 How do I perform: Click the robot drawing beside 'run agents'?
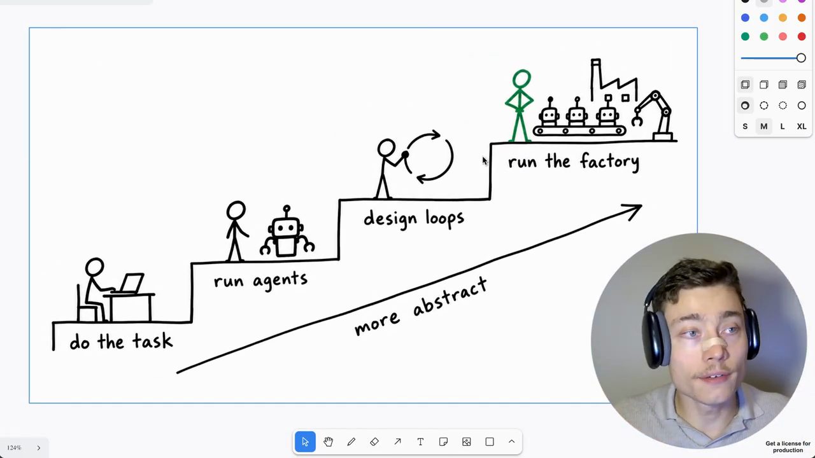tap(287, 232)
